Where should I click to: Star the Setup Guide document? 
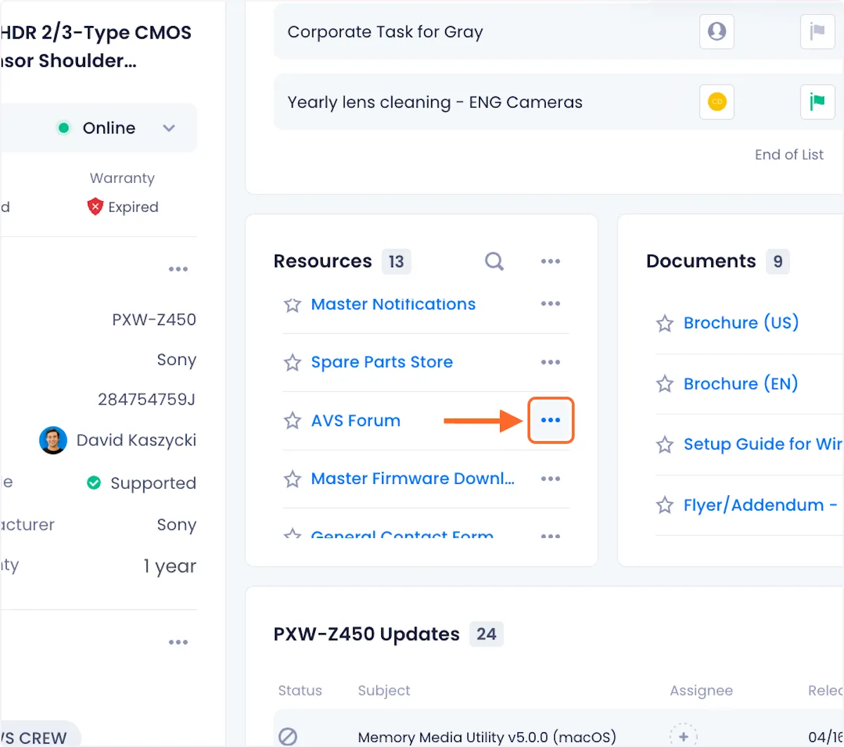665,445
